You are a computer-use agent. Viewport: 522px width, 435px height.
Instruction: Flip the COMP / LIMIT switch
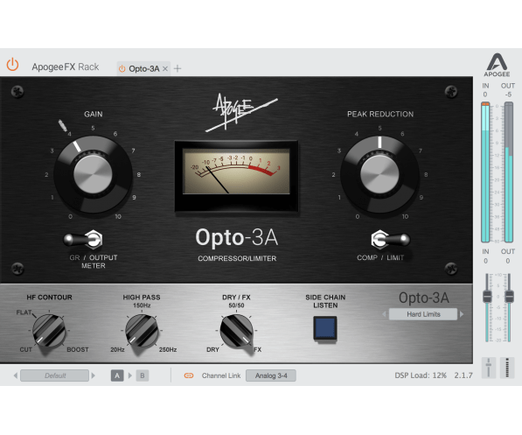[390, 239]
